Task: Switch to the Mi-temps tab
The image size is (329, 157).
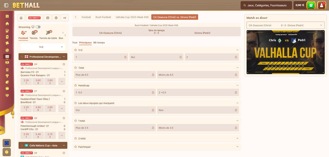Action: (99, 42)
